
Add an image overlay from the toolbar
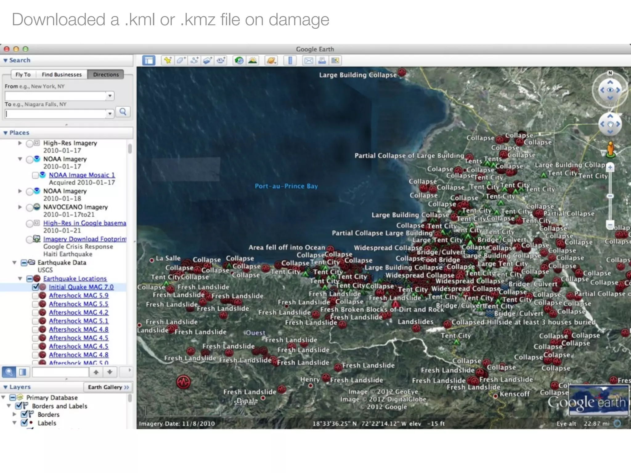(207, 60)
